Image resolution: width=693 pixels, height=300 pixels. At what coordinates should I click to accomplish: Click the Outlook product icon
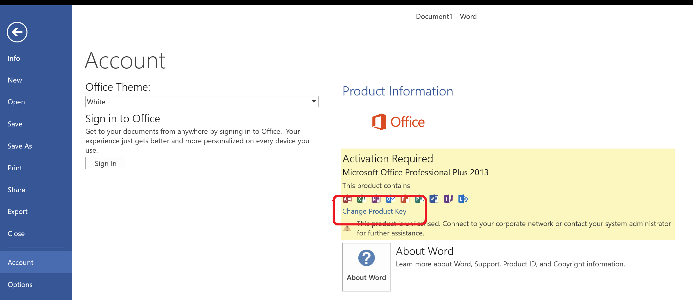click(x=390, y=200)
